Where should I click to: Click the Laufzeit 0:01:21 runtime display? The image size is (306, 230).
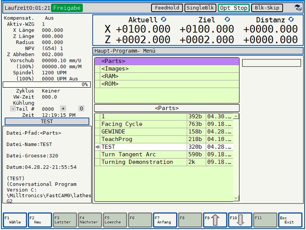coord(27,8)
